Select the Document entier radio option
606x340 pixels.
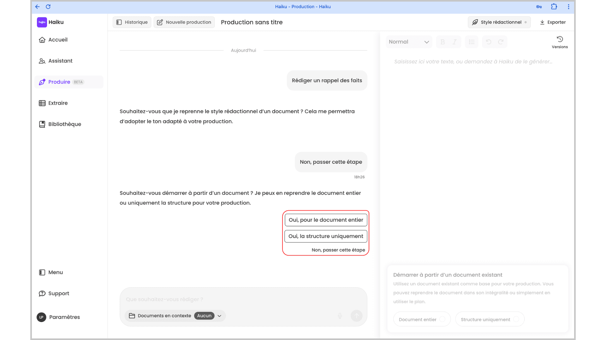point(442,319)
